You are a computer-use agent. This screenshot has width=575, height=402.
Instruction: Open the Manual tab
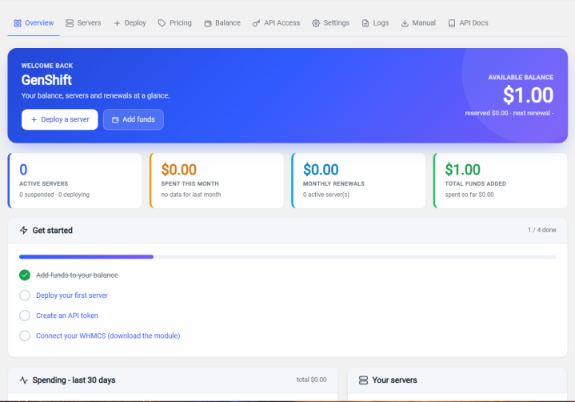(418, 23)
